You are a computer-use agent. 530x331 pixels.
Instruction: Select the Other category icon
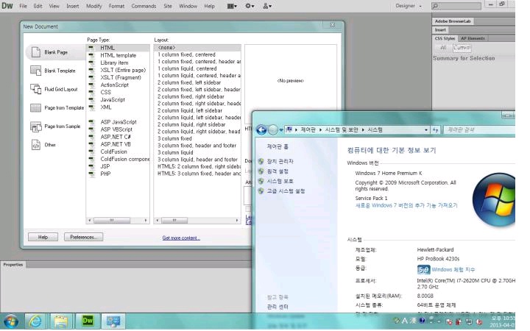click(36, 145)
